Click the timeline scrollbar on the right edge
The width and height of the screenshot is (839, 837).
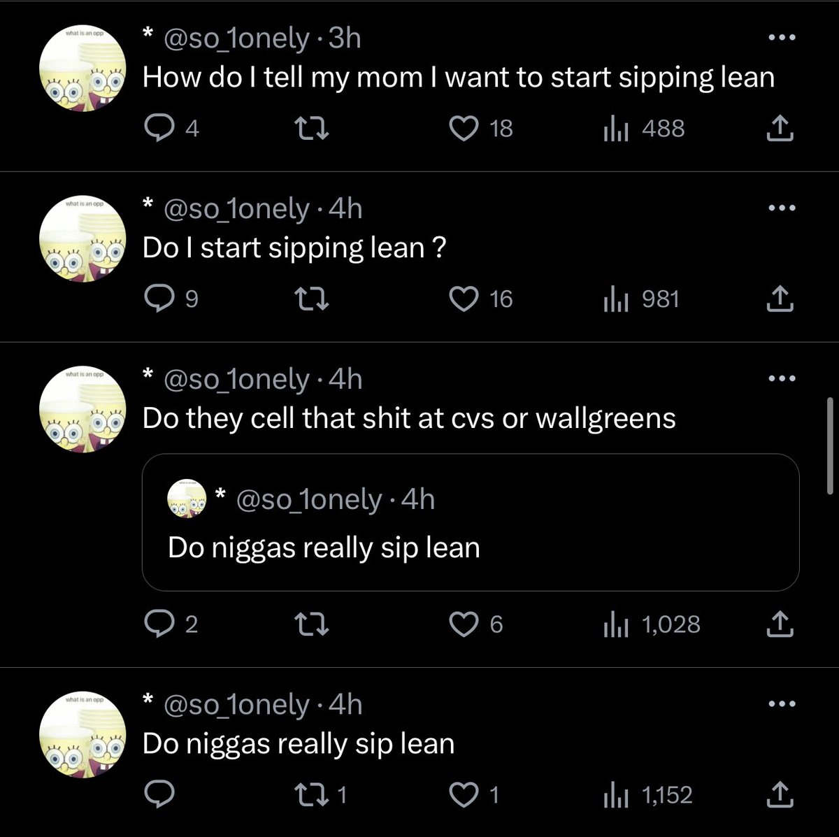829,446
